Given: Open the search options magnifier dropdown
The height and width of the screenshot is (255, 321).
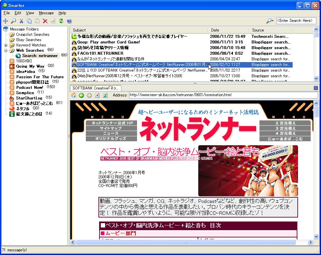Looking at the screenshot, I should pyautogui.click(x=270, y=21).
